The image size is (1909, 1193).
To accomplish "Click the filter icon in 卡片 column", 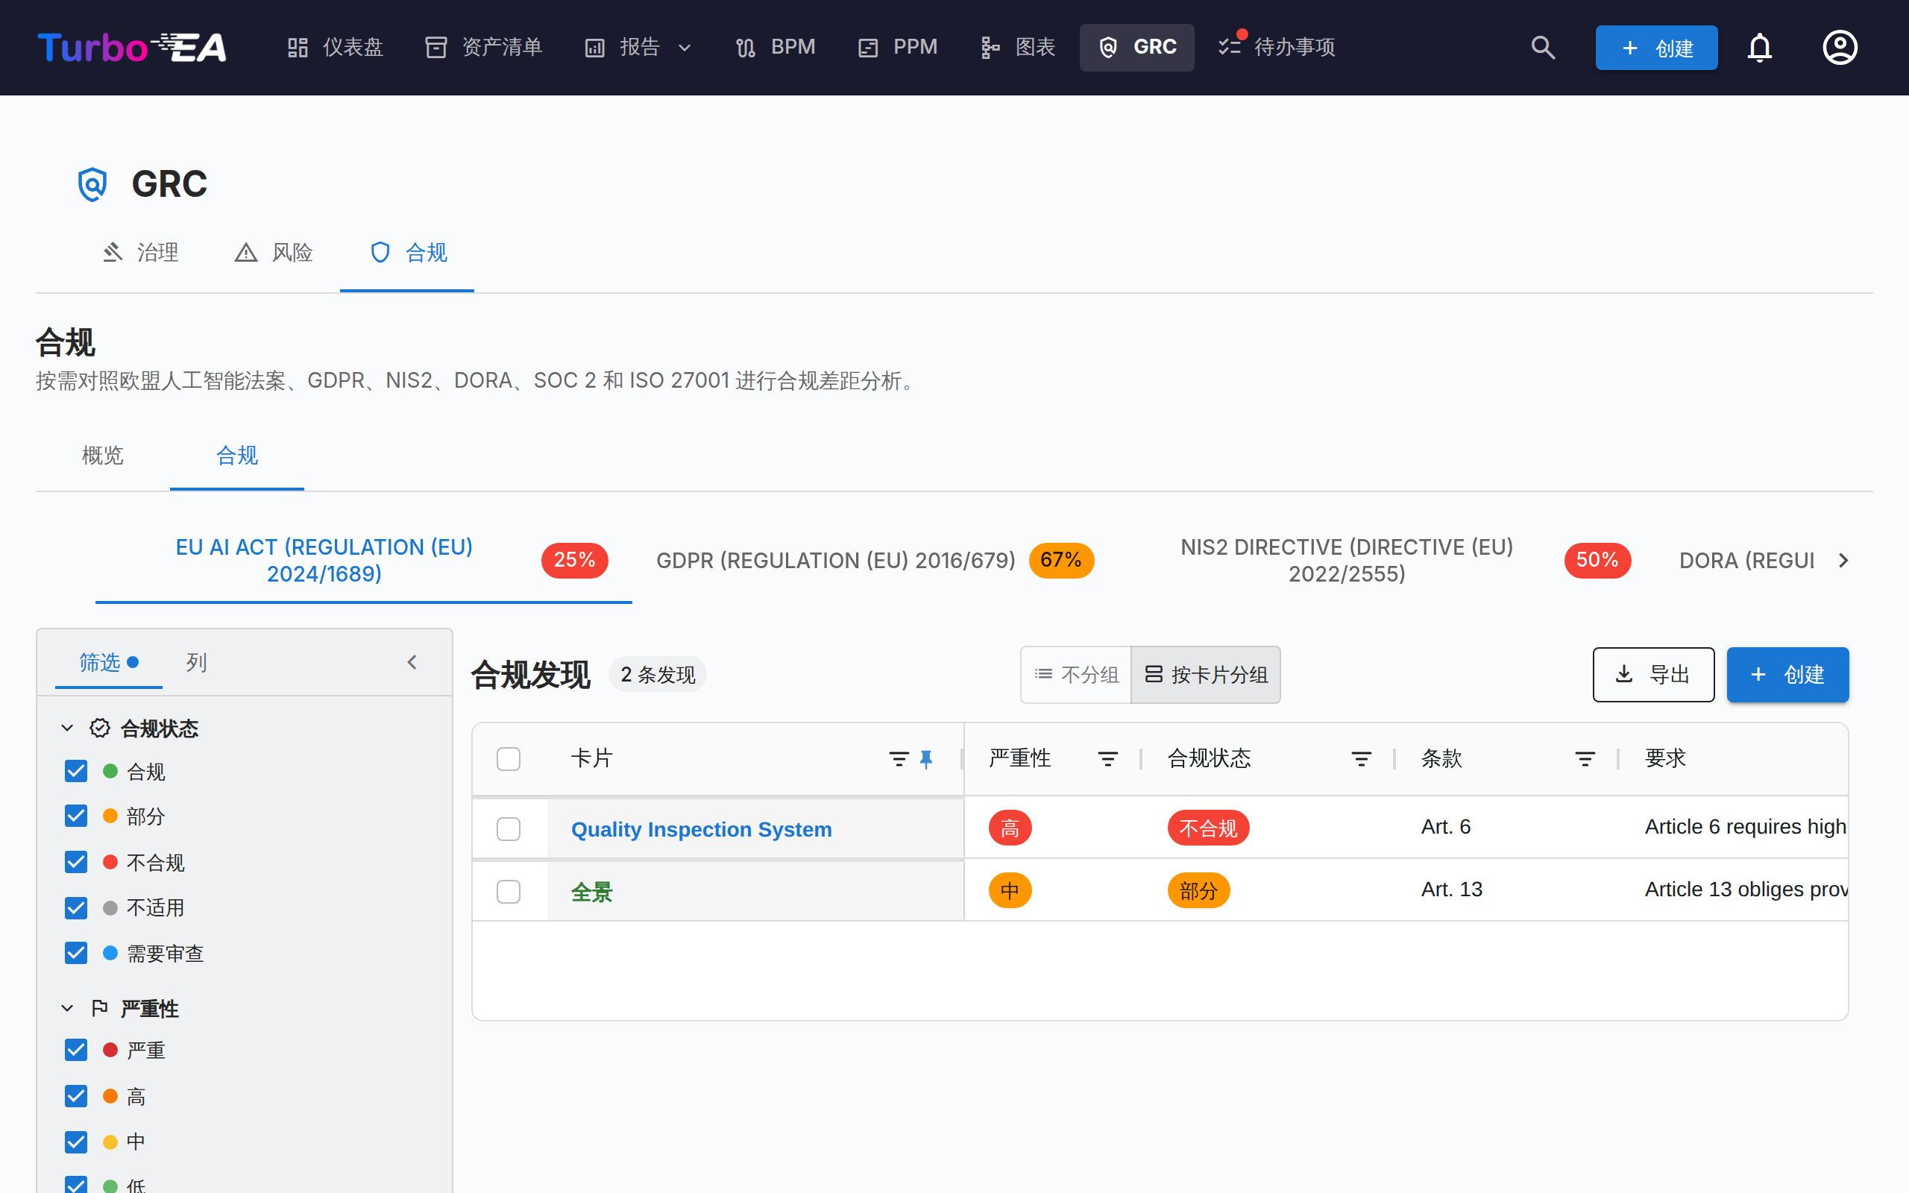I will coord(899,759).
